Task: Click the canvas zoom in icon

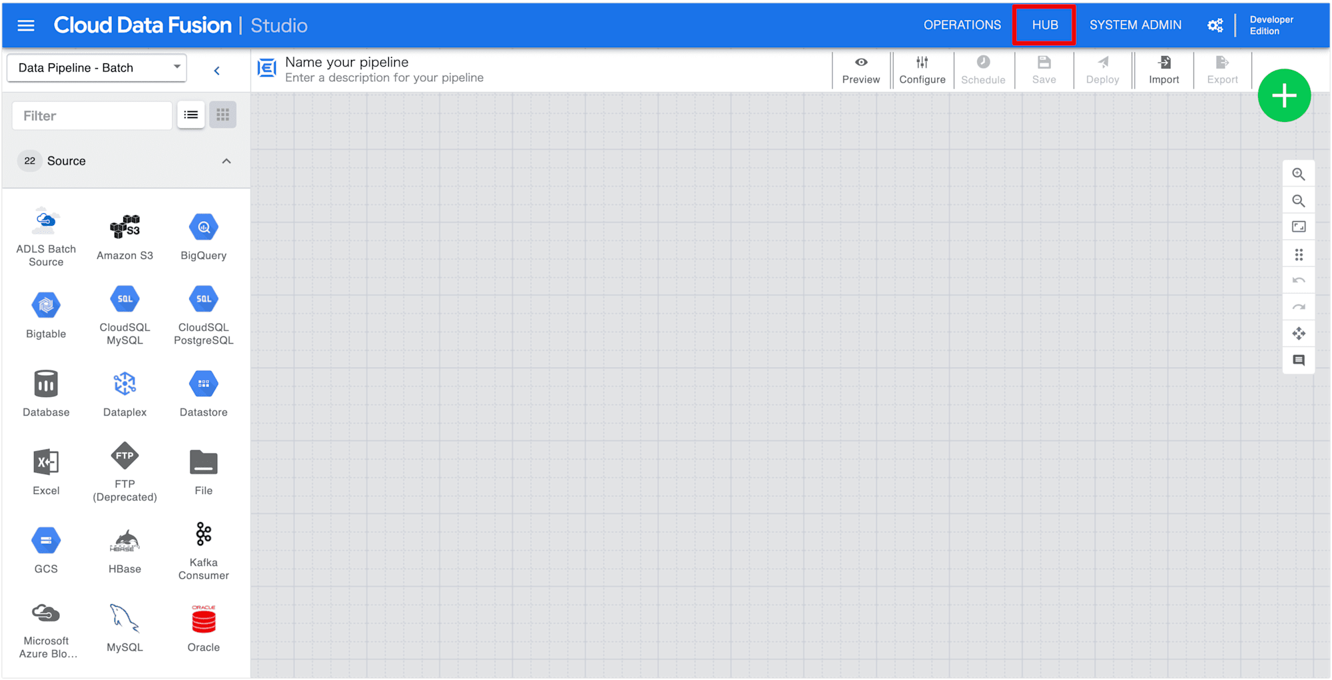Action: 1299,174
